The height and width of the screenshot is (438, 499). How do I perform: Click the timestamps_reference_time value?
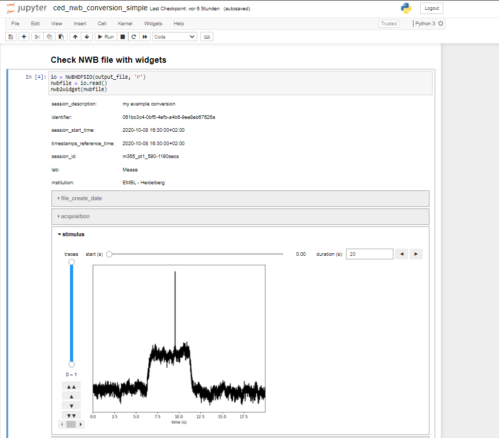pyautogui.click(x=153, y=144)
